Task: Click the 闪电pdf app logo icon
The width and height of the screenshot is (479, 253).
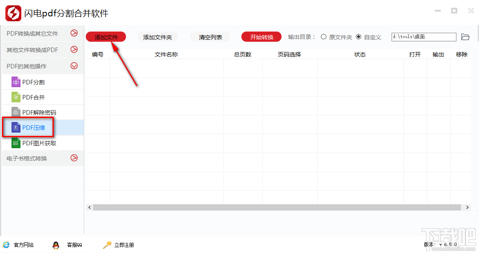Action: tap(13, 13)
